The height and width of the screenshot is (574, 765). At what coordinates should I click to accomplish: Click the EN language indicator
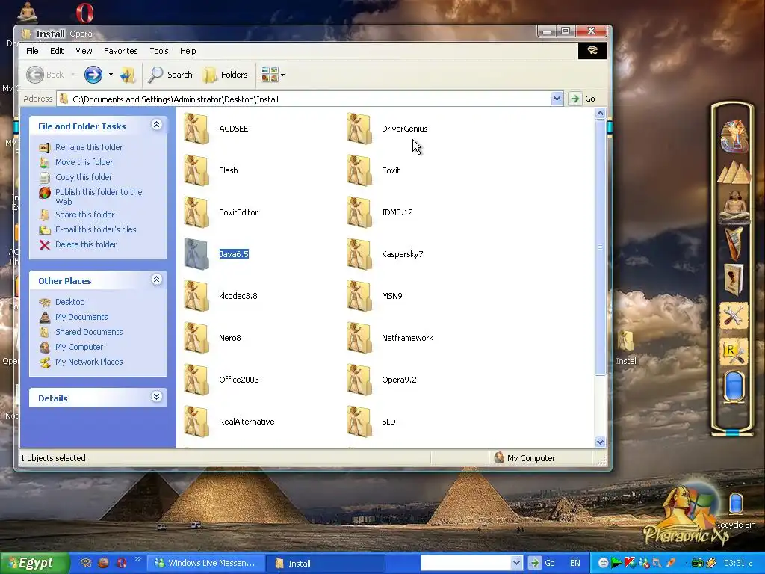click(574, 563)
